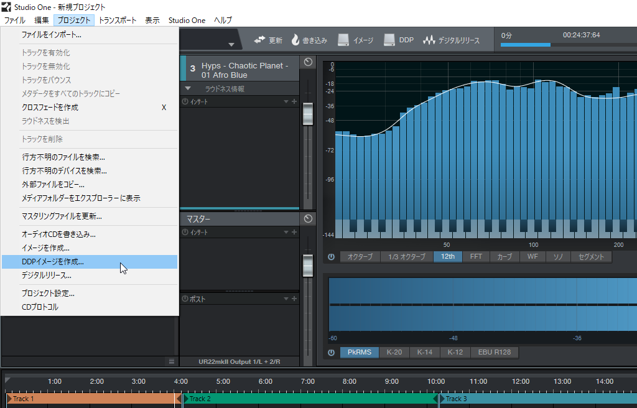Open プロジェクト設定... menu entry
This screenshot has height=408, width=637.
click(90, 294)
